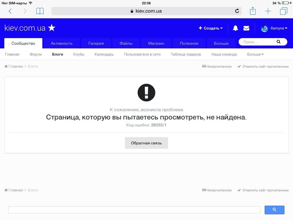
Task: Open the Галерея tab
Action: tap(96, 43)
